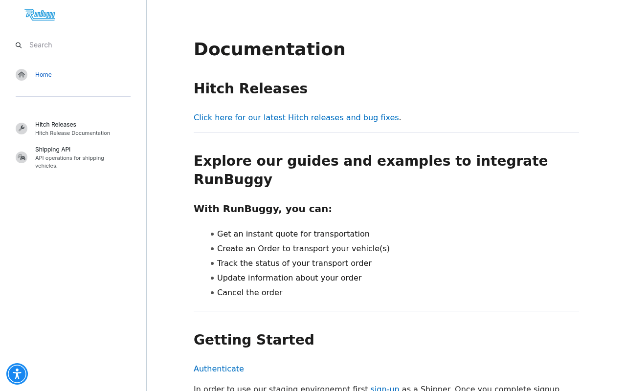This screenshot has height=391, width=626.
Task: Click the Documentation page heading
Action: coord(269,49)
